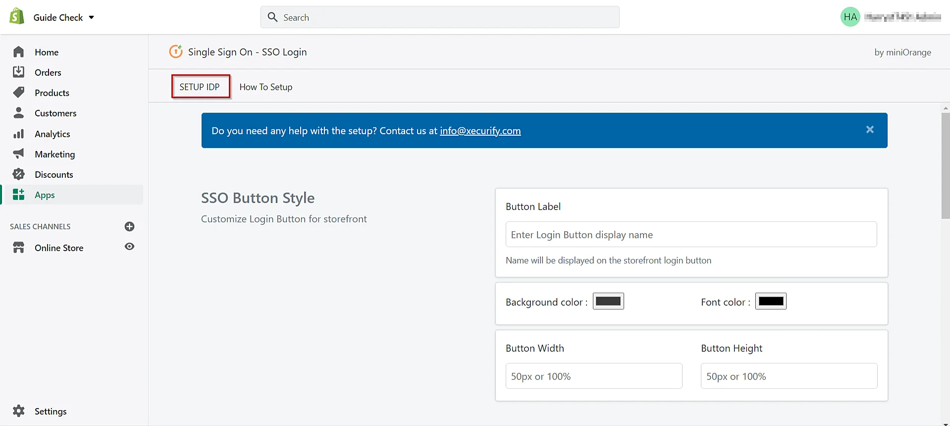This screenshot has height=426, width=950.
Task: Add a sales channel with plus icon
Action: [x=130, y=226]
